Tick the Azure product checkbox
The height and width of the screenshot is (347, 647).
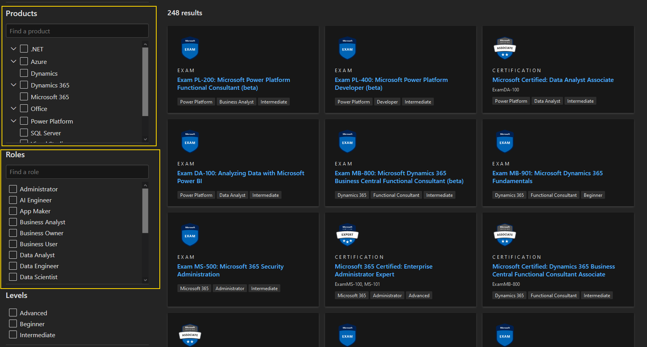(24, 61)
